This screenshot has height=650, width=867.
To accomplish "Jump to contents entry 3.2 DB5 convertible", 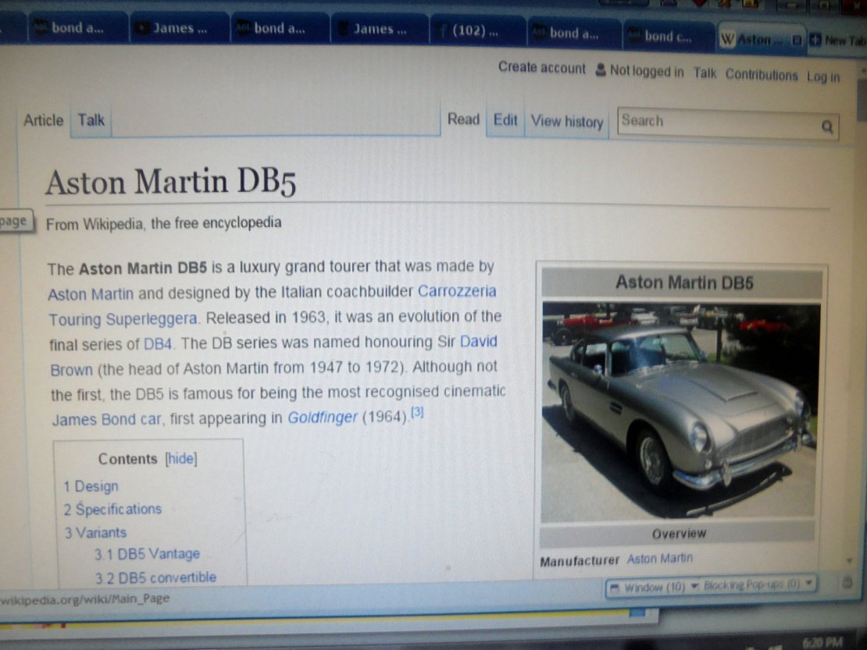I will pyautogui.click(x=155, y=577).
